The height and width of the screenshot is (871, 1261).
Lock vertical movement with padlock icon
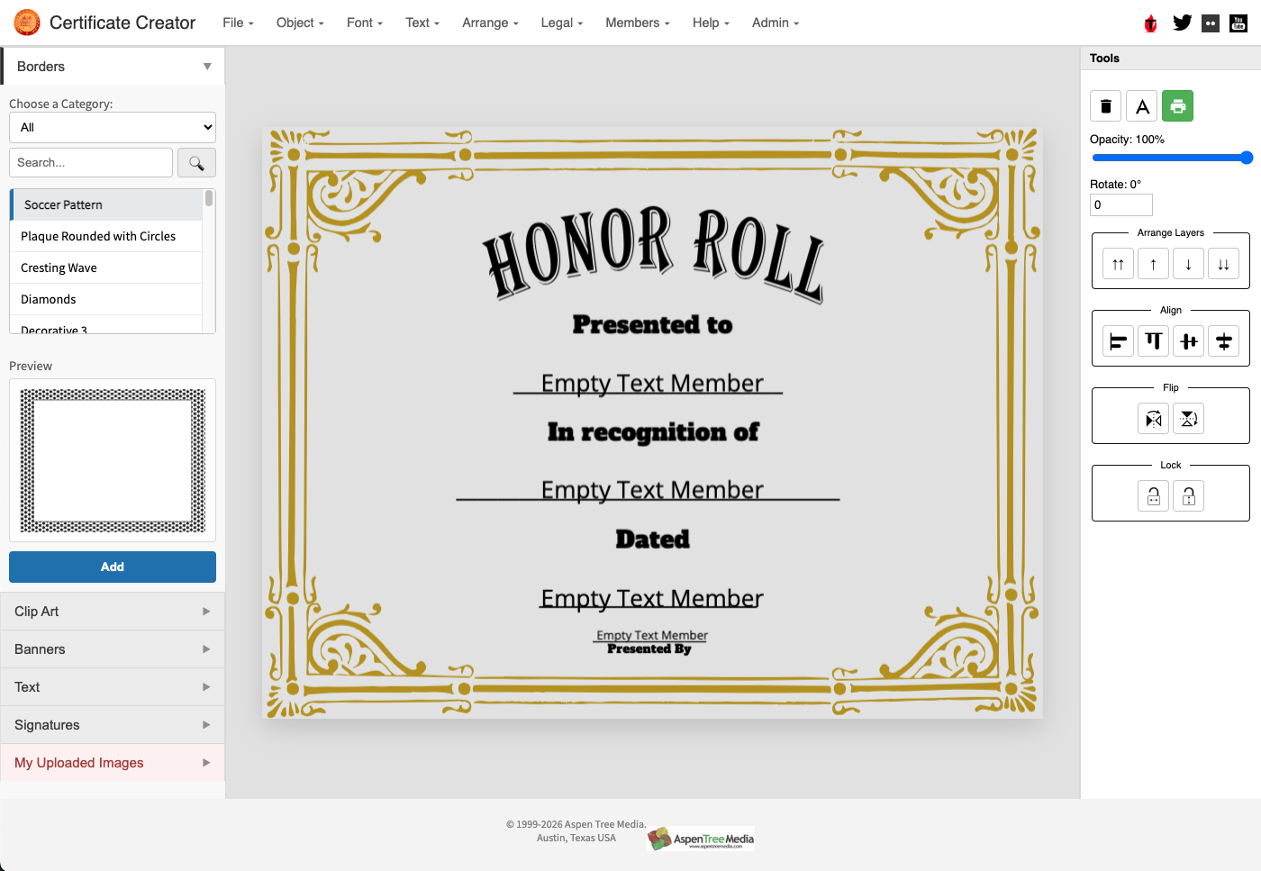click(1188, 495)
